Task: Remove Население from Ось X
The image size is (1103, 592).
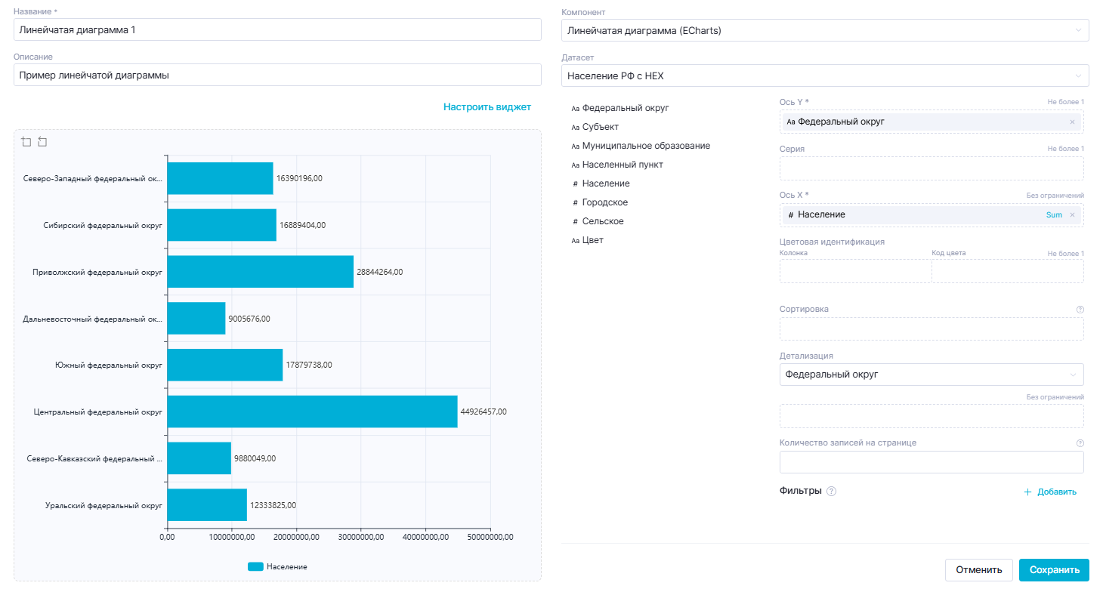Action: (x=1072, y=215)
